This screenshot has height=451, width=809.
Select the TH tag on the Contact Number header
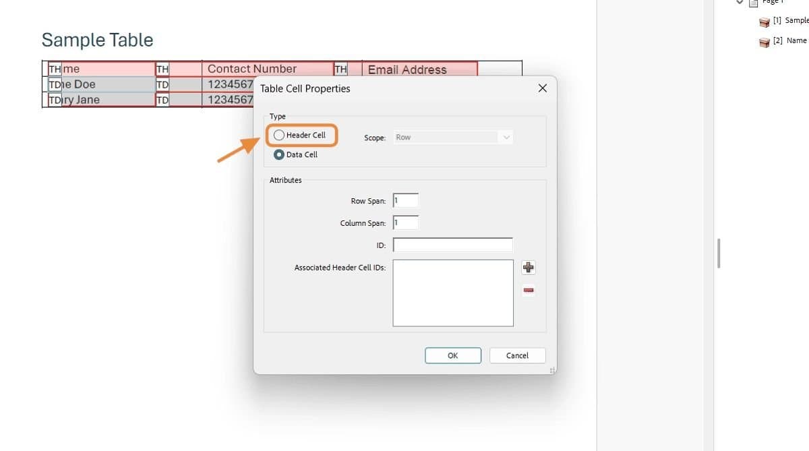(162, 68)
